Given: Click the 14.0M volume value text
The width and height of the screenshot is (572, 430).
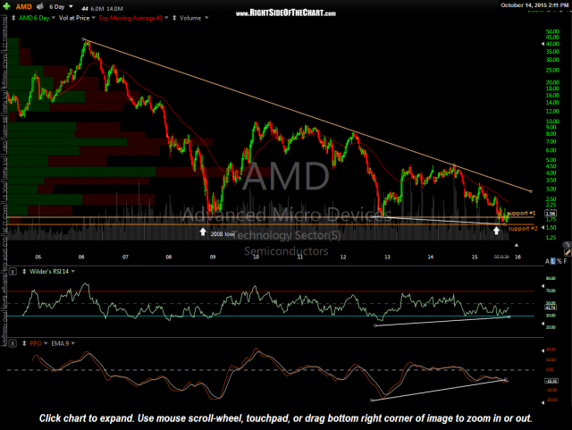Looking at the screenshot, I should tap(114, 8).
